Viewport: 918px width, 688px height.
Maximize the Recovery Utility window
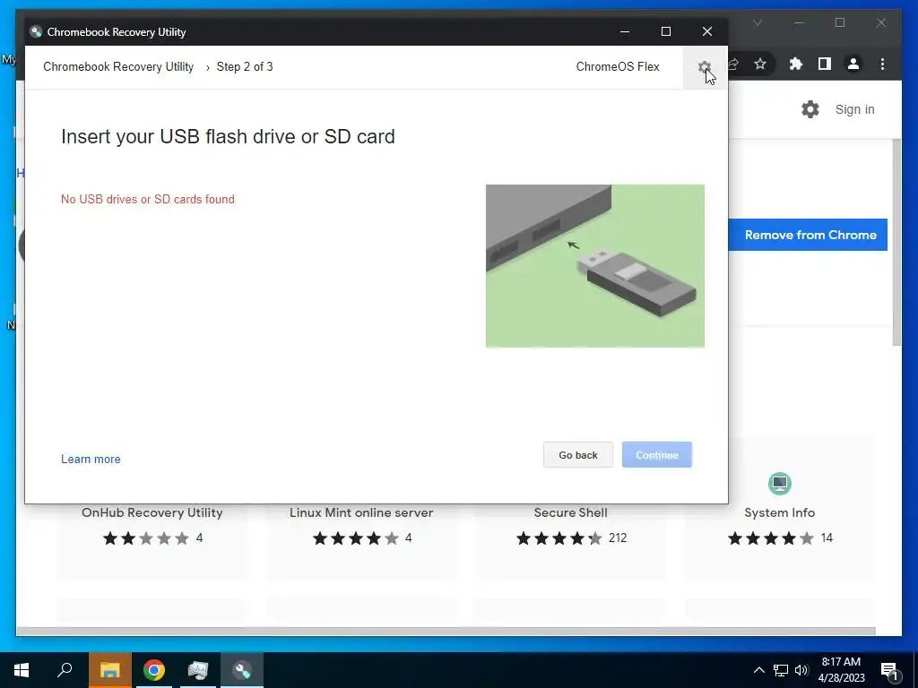[666, 31]
